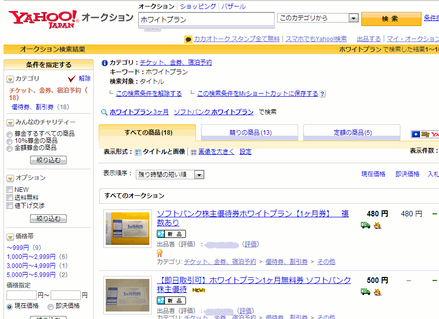This screenshot has width=439, height=319.
Task: Open the 残り時間の短い順 sort dropdown
Action: (170, 174)
